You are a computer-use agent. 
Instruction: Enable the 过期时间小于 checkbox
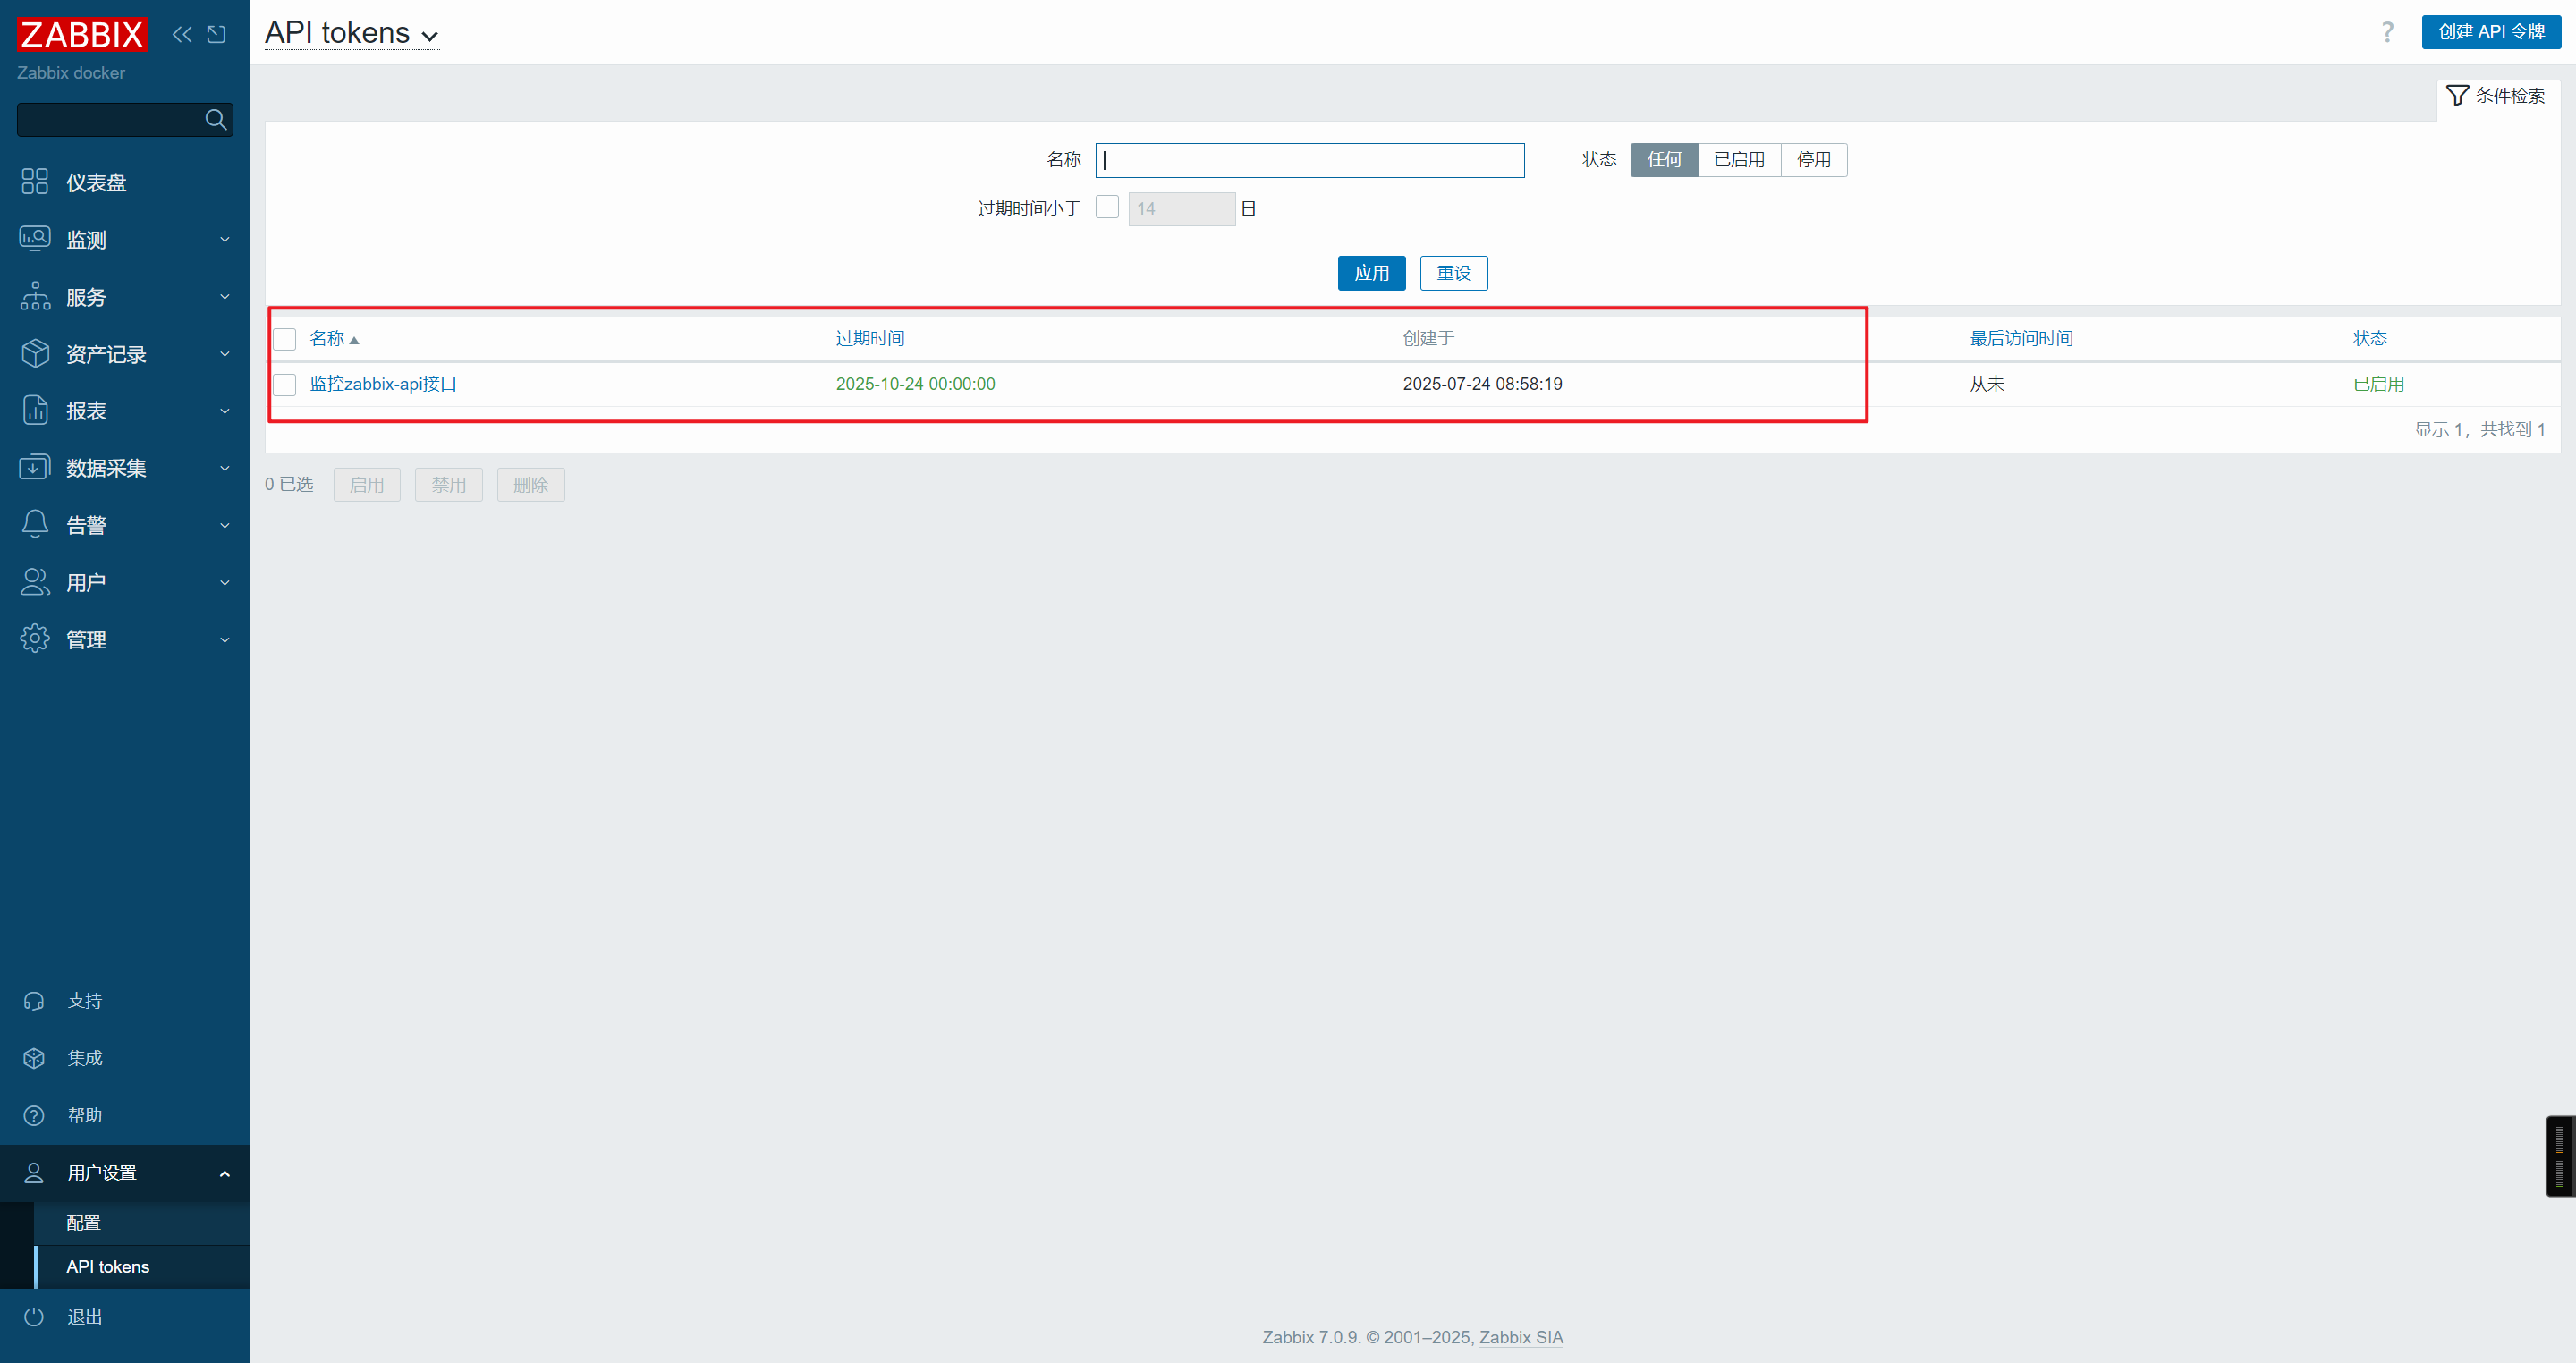pos(1107,207)
